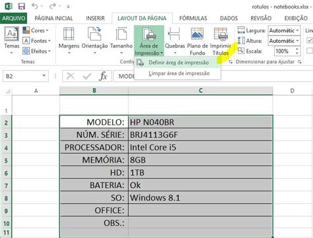Click the cell containing Intel Core i5
This screenshot has height=238, width=313.
[x=201, y=147]
